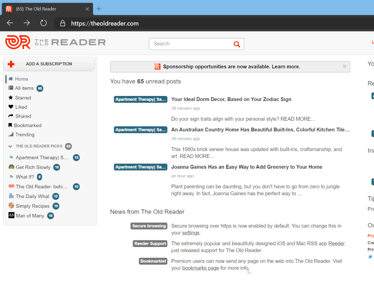Open Bookmarked posts

(x=28, y=126)
